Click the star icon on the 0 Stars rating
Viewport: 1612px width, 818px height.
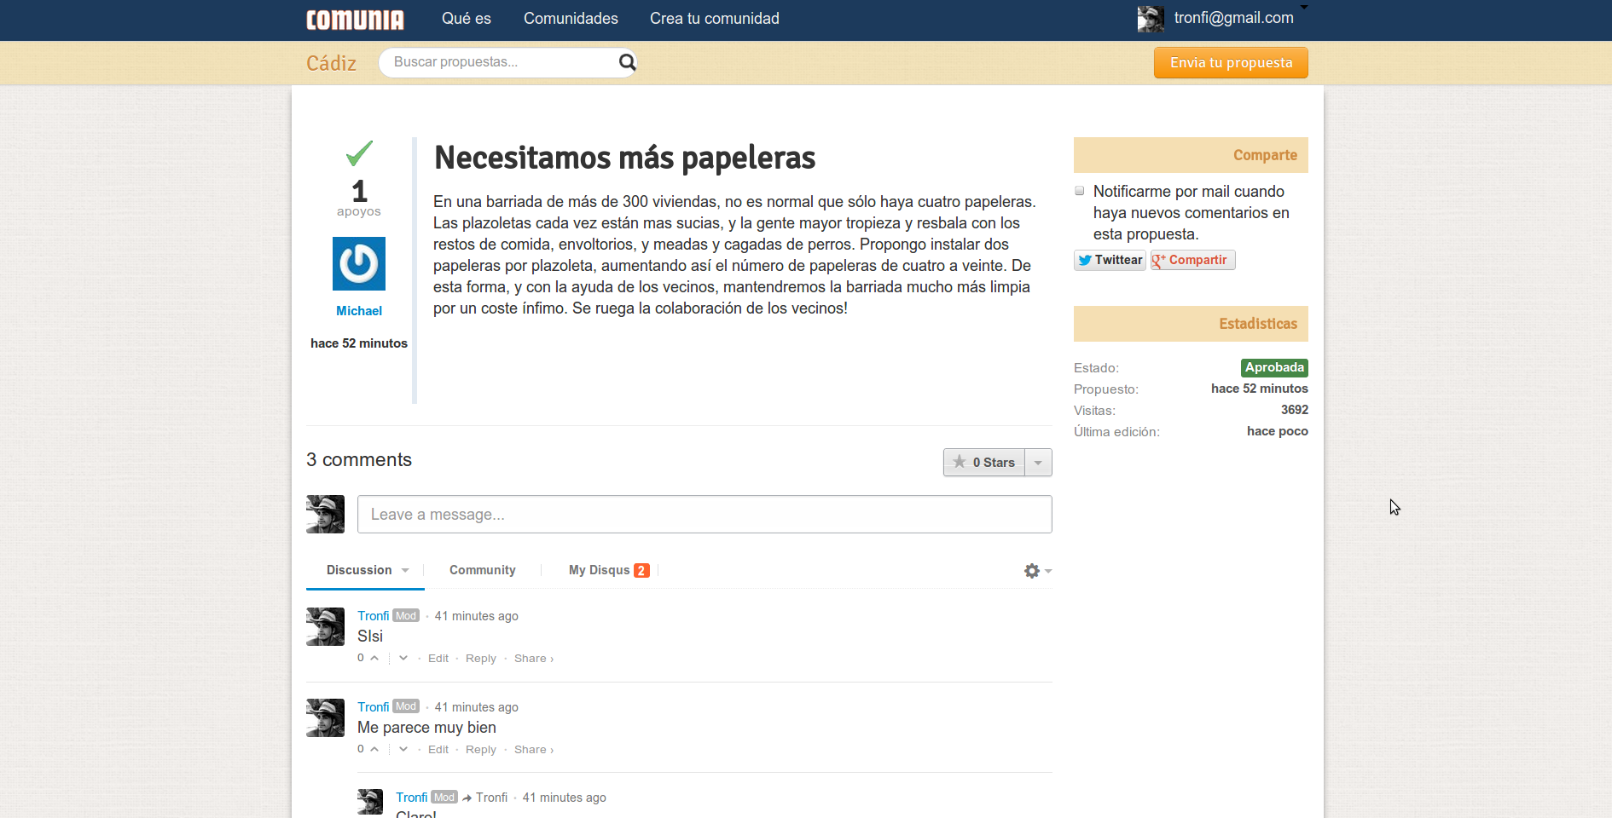962,462
